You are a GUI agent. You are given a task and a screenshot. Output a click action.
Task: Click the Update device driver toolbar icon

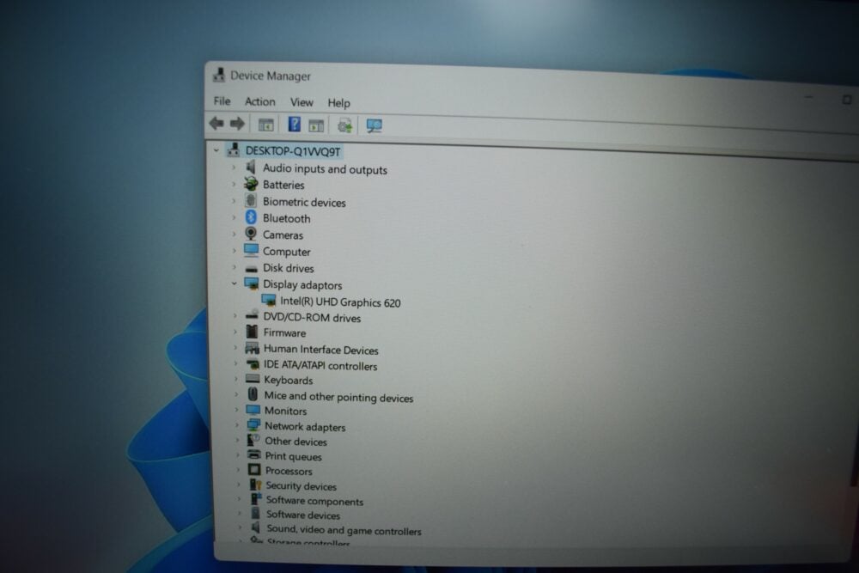click(344, 126)
